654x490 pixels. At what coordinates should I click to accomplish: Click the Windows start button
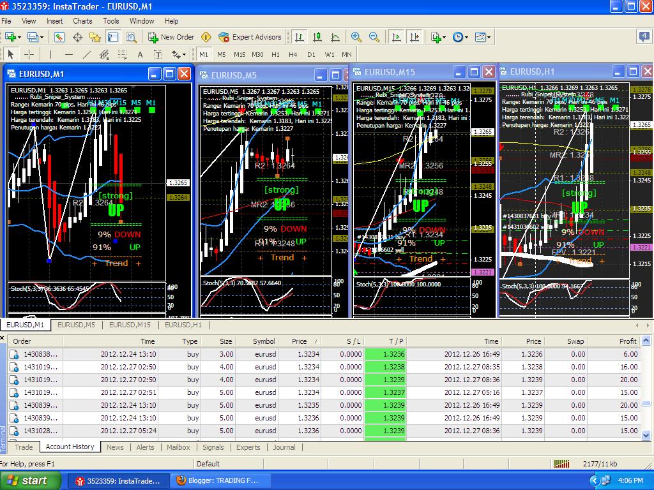30,480
